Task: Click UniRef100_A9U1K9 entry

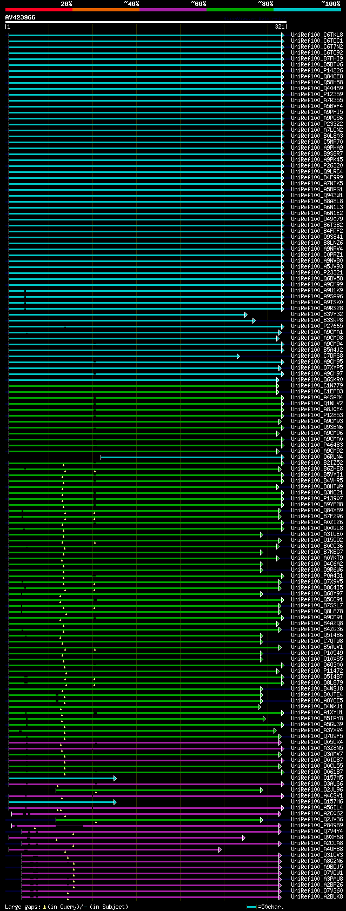Action: point(317,290)
